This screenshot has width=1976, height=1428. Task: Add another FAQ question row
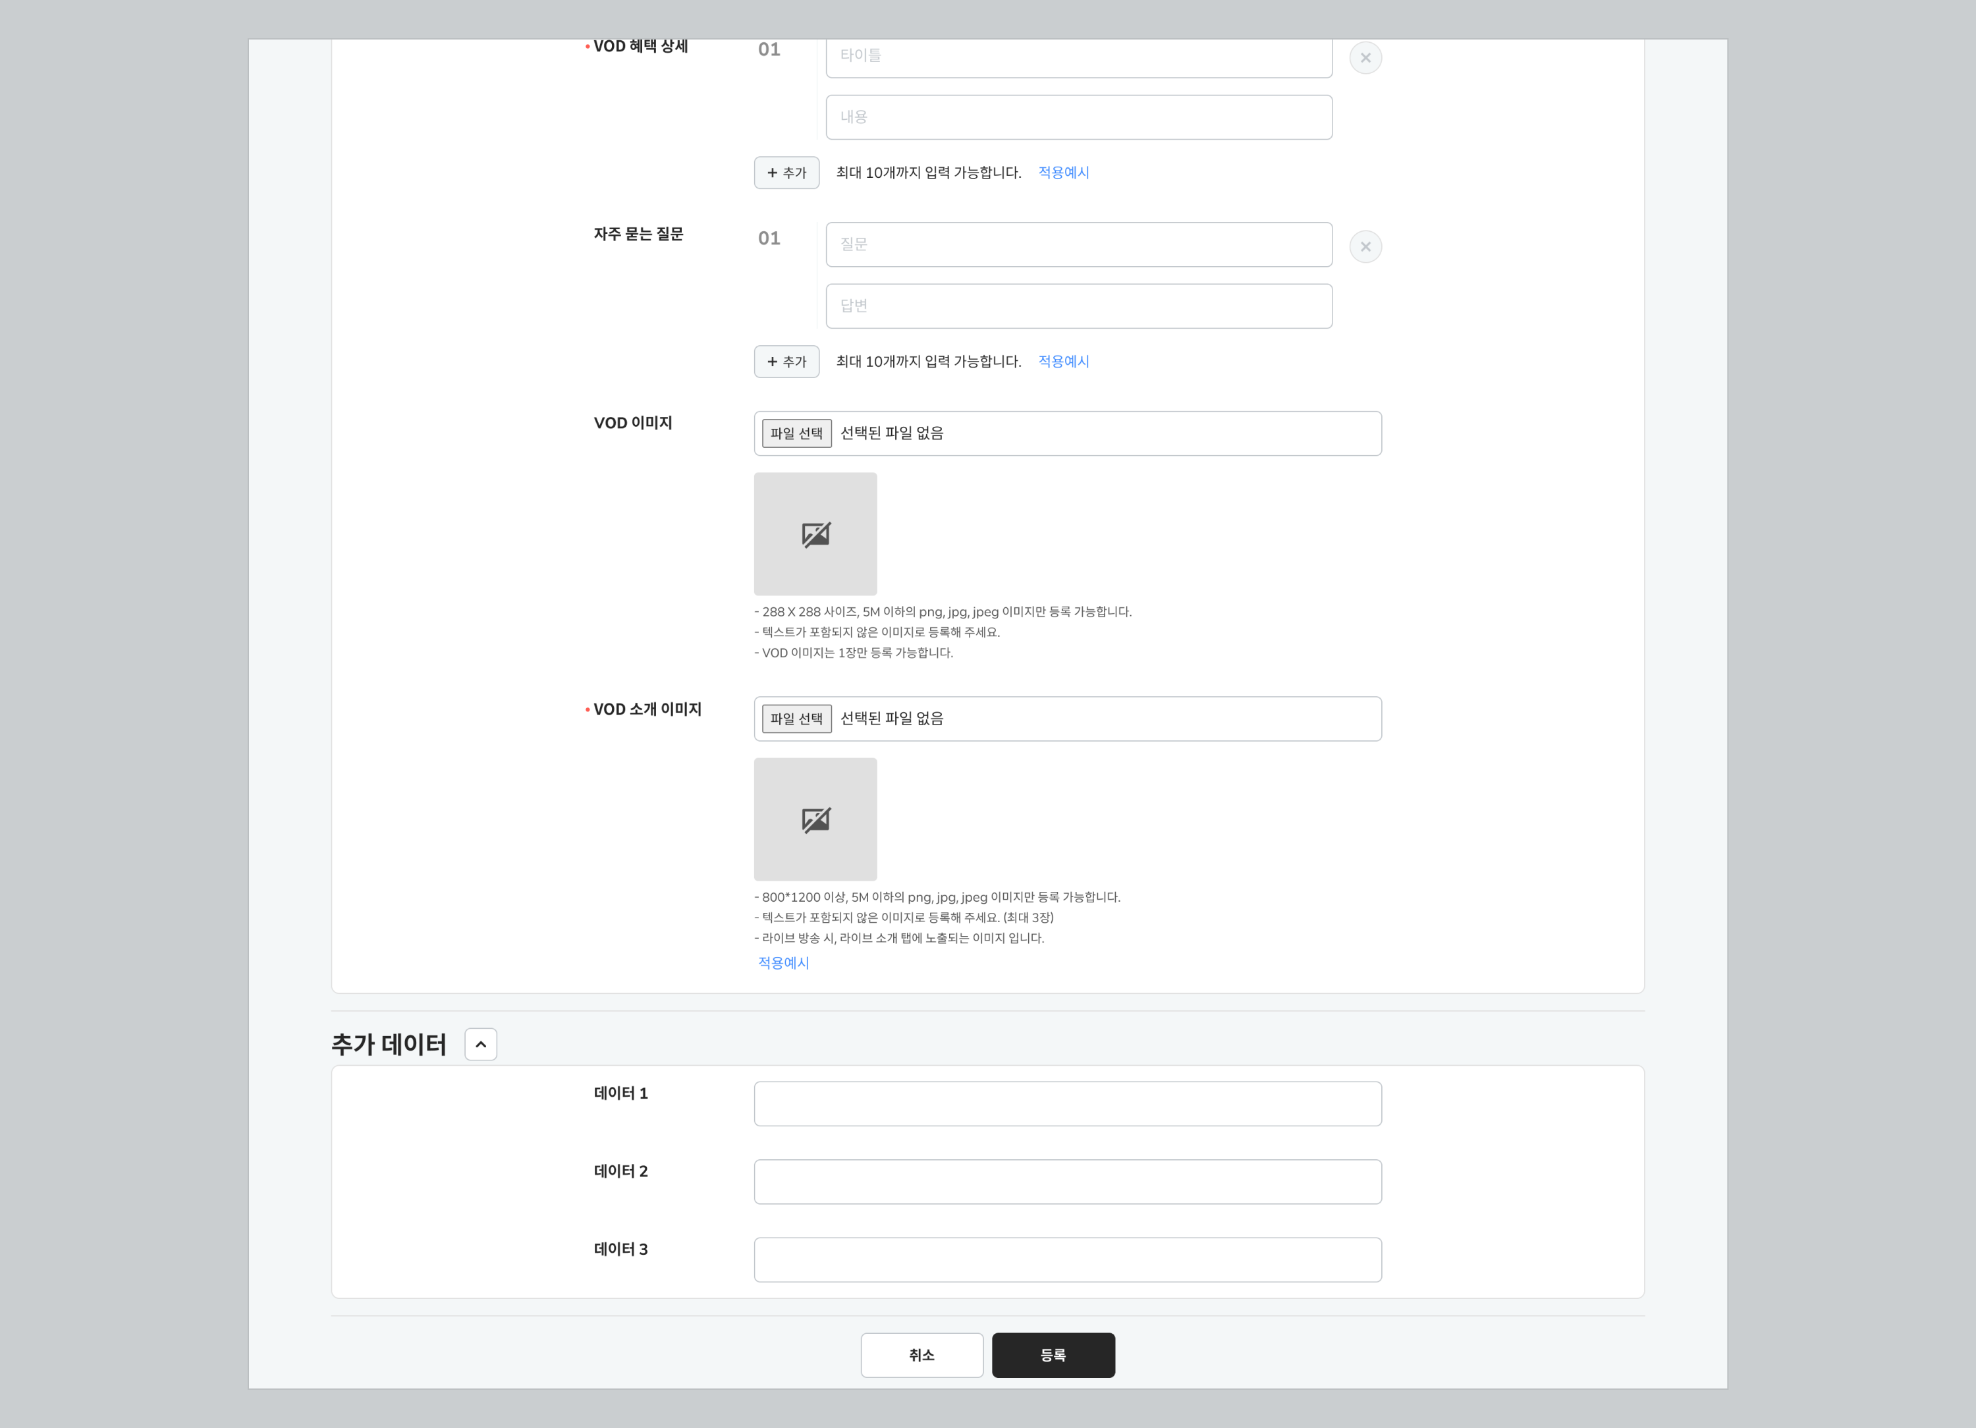(786, 362)
